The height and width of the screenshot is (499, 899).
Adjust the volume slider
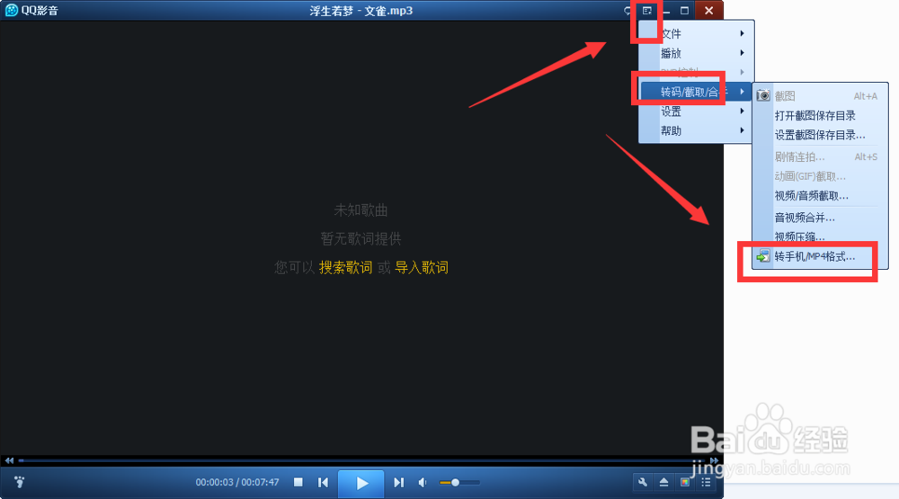[x=459, y=482]
